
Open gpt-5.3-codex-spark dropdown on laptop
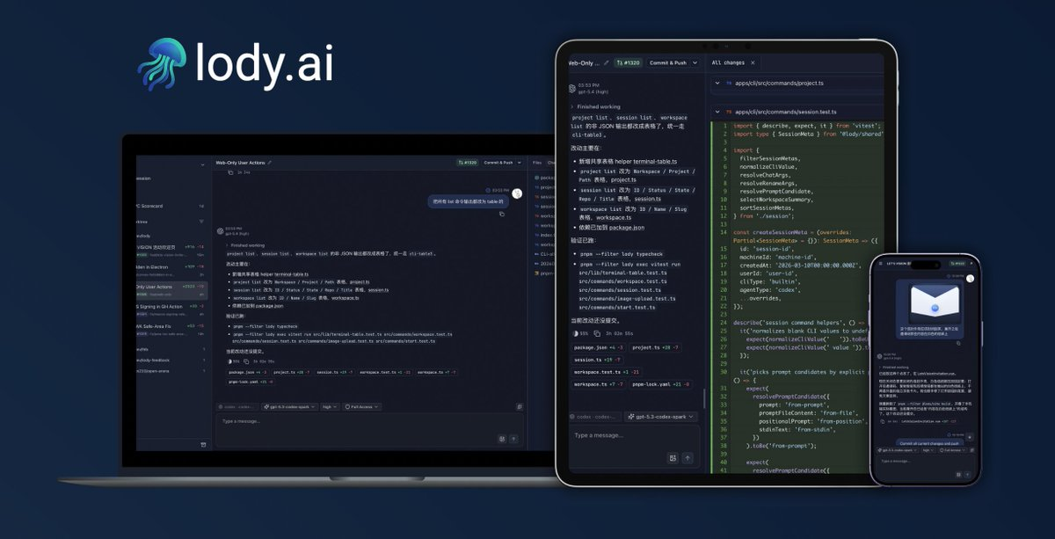coord(288,407)
